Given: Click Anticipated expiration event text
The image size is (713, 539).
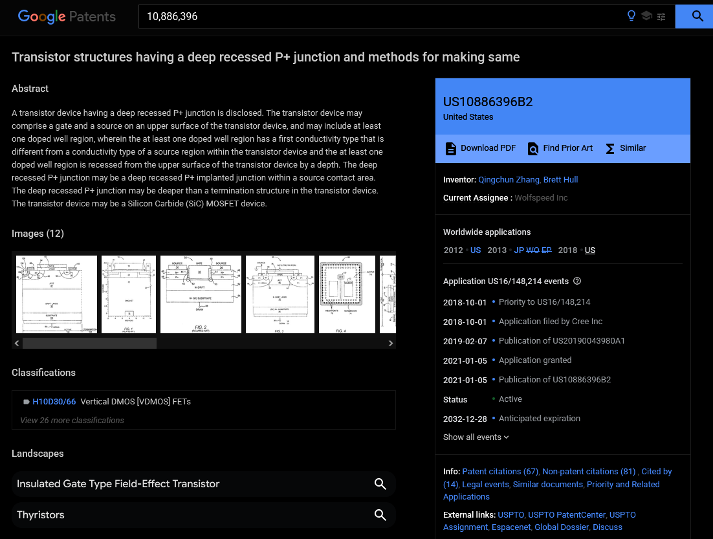Looking at the screenshot, I should [540, 419].
